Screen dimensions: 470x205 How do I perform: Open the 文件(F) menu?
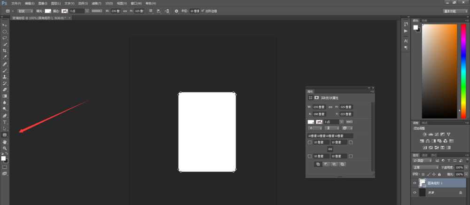coord(16,3)
